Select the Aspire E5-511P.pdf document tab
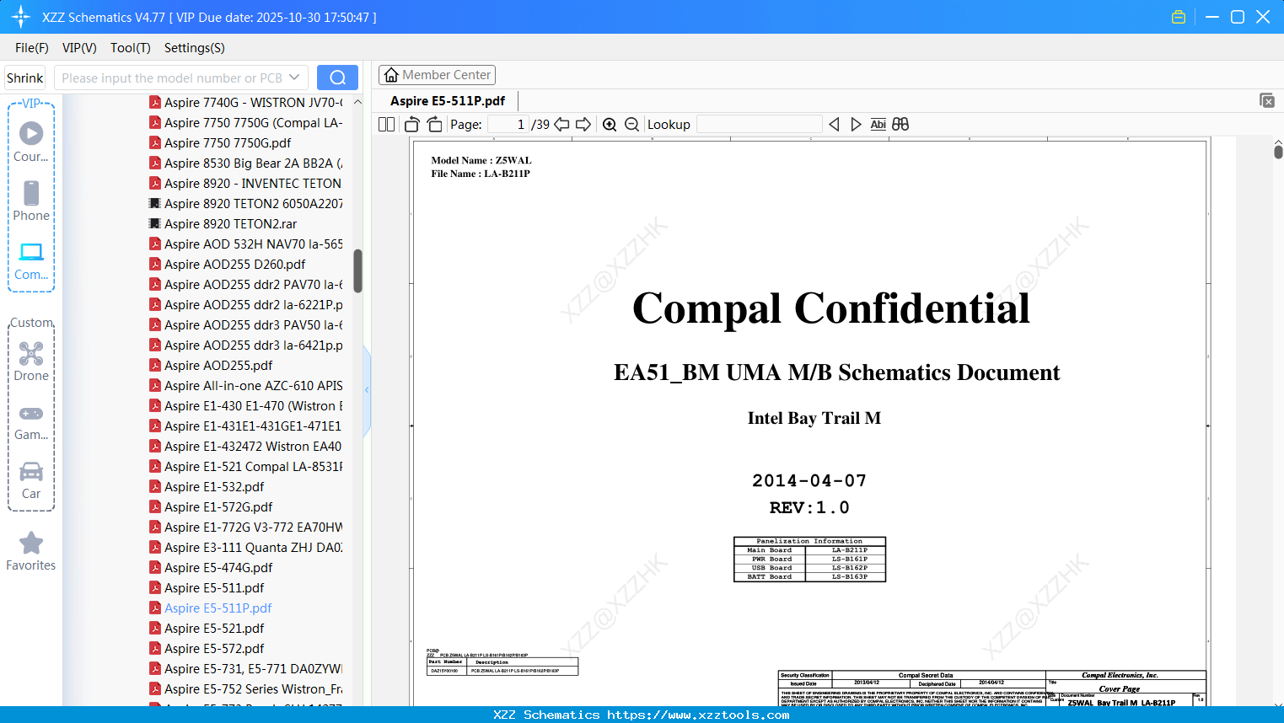This screenshot has width=1284, height=723. (x=448, y=101)
